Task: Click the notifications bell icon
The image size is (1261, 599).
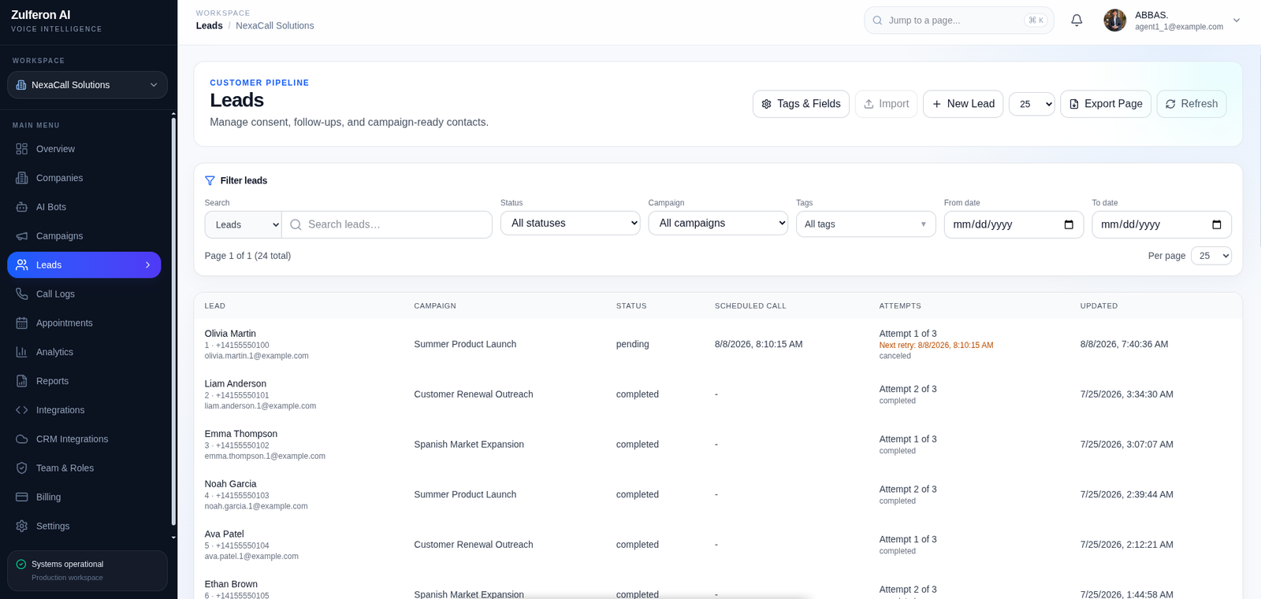Action: [x=1077, y=20]
